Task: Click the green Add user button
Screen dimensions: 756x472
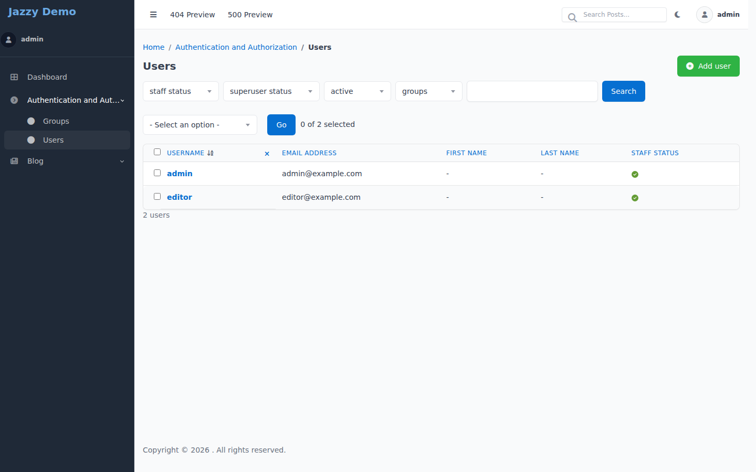Action: click(708, 66)
